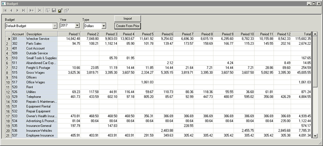
Task: Click the Budget window title icon
Action: coord(3,3)
